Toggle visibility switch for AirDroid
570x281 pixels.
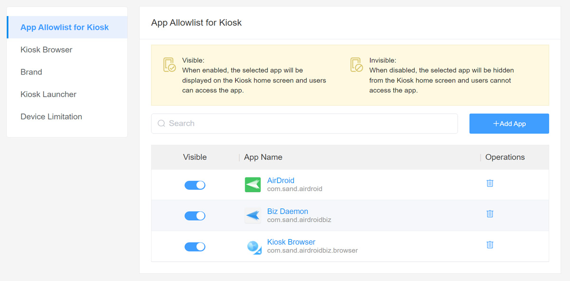click(195, 185)
